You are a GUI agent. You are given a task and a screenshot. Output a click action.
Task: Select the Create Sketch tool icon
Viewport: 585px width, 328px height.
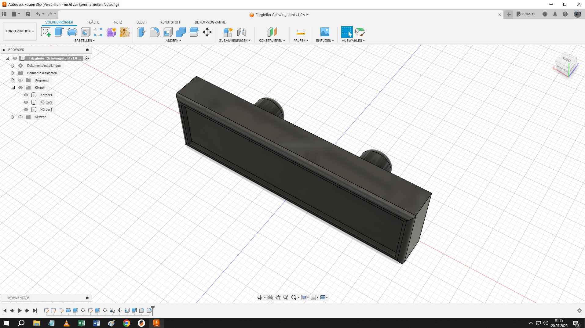[46, 32]
